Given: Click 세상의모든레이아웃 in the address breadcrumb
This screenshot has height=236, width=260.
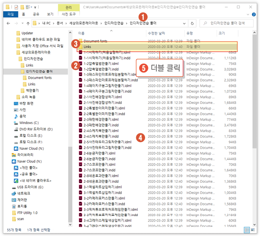Looking at the screenshot, I should coord(83,23).
